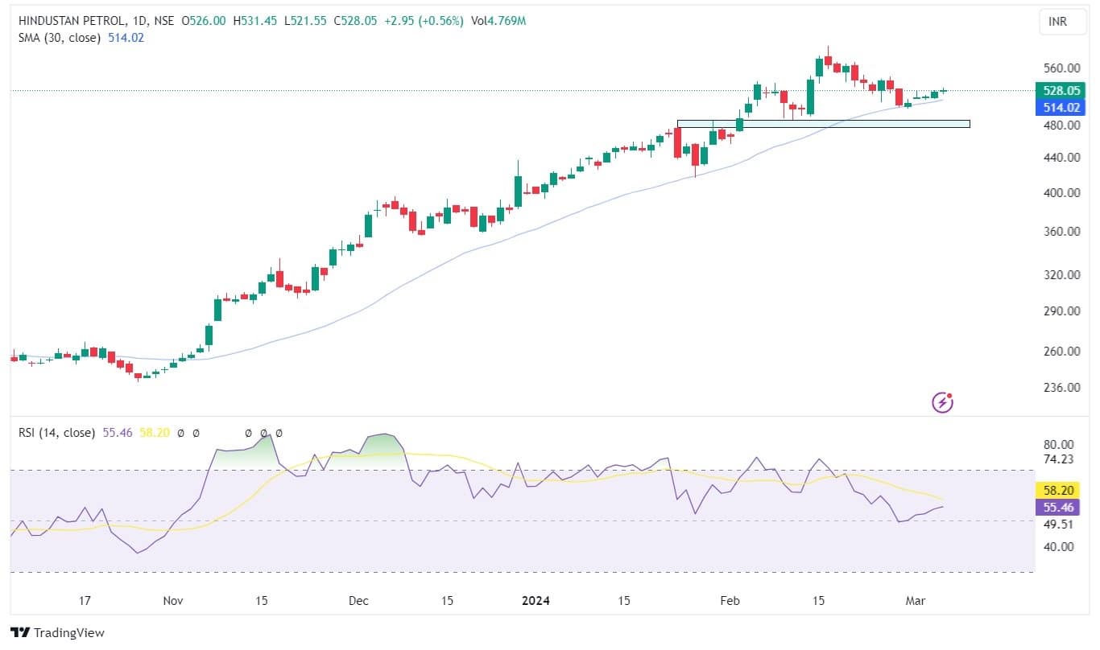This screenshot has width=1100, height=650.
Task: Click the 260.00 price axis label
Action: tap(1061, 352)
